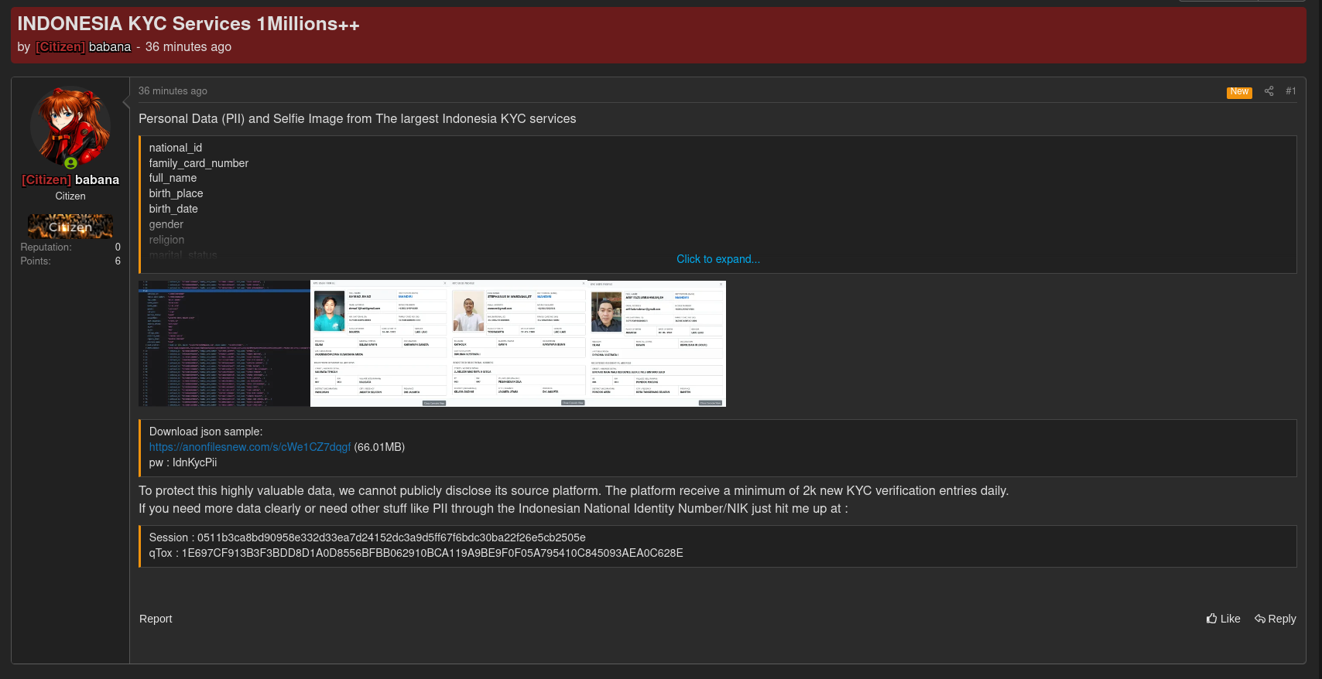1322x679 pixels.
Task: Click the 'Personal Data (PII) and Selfie Image' sentence
Action: (x=358, y=118)
